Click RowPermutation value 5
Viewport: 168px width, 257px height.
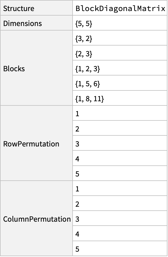tap(120, 173)
